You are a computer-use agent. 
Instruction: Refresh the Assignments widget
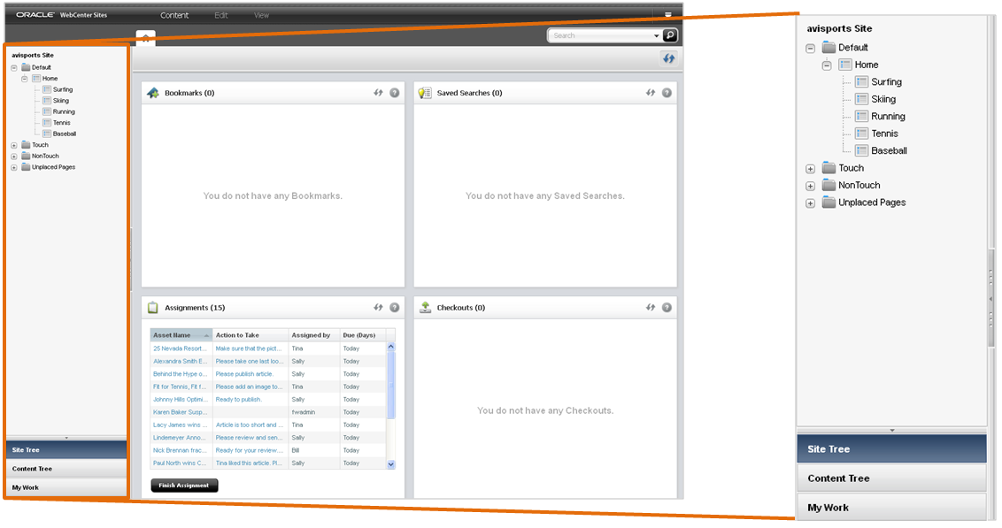(378, 308)
